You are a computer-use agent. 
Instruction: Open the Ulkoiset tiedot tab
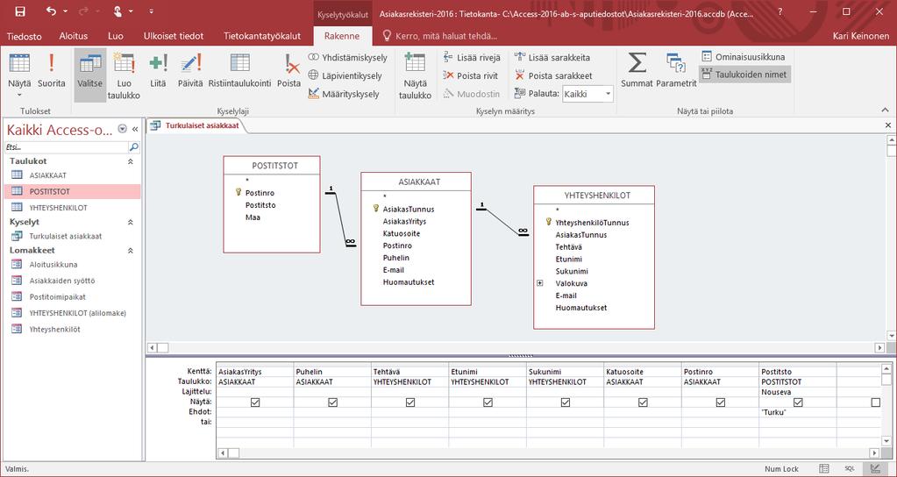(174, 36)
